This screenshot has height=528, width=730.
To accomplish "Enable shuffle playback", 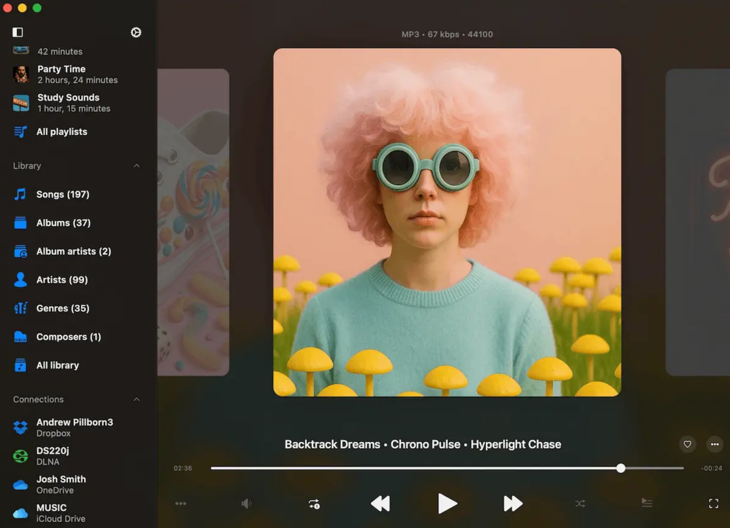I will point(580,503).
